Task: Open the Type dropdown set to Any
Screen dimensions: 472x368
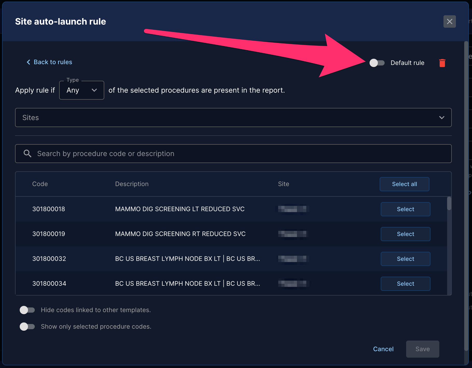Action: coord(82,90)
